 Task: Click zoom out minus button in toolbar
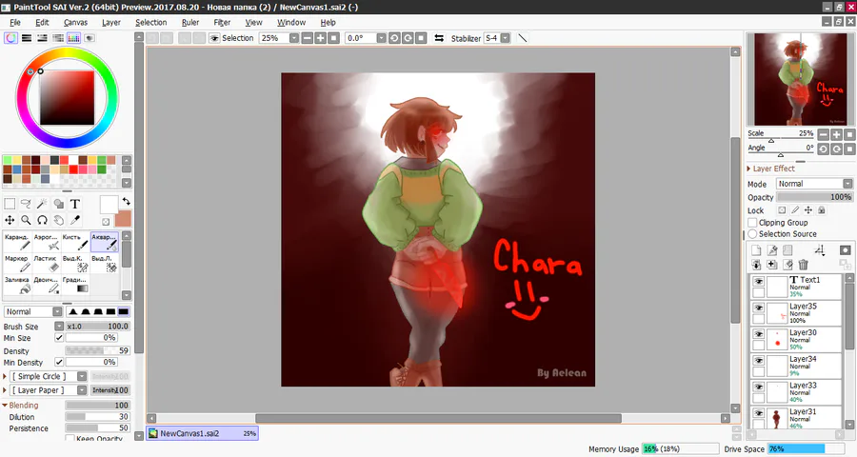tap(308, 38)
